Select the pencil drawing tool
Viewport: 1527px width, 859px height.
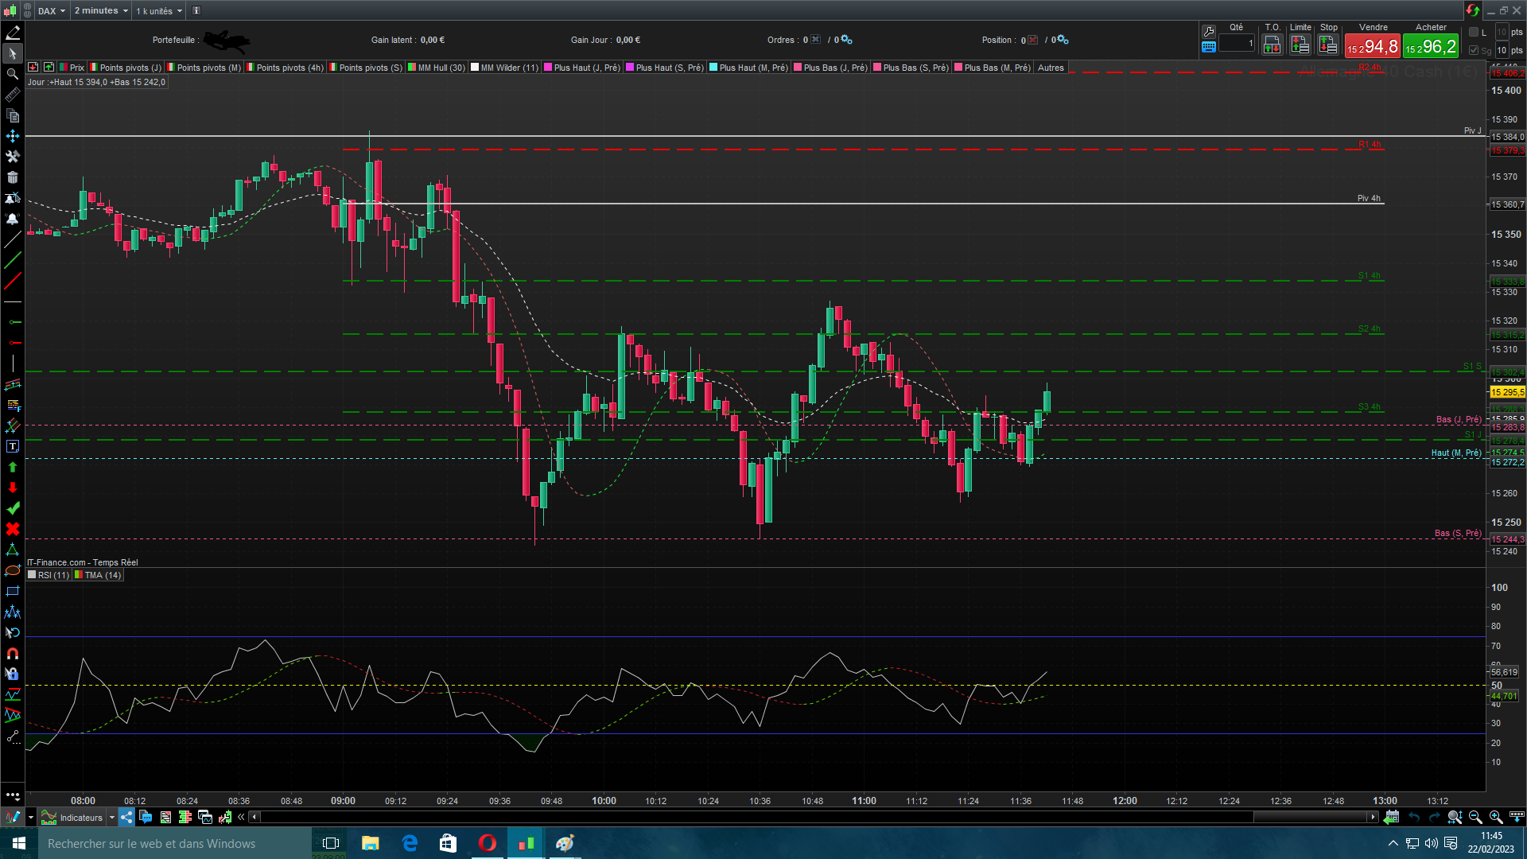[x=13, y=33]
